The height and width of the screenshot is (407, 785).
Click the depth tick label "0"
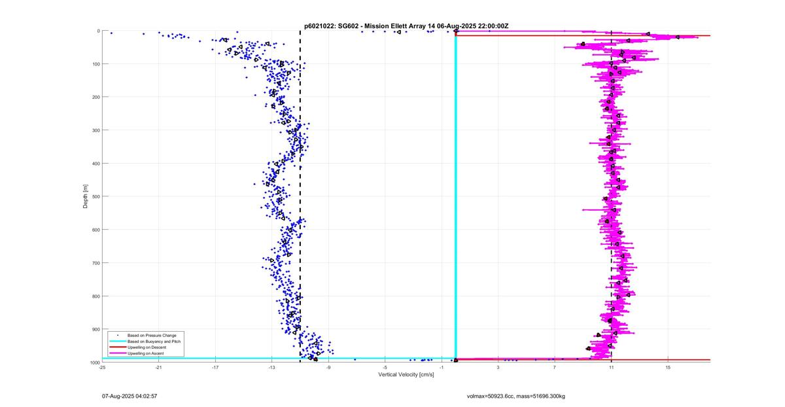[98, 31]
